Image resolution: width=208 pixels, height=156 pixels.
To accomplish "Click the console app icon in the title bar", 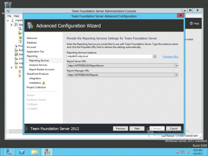I will coord(8,11).
